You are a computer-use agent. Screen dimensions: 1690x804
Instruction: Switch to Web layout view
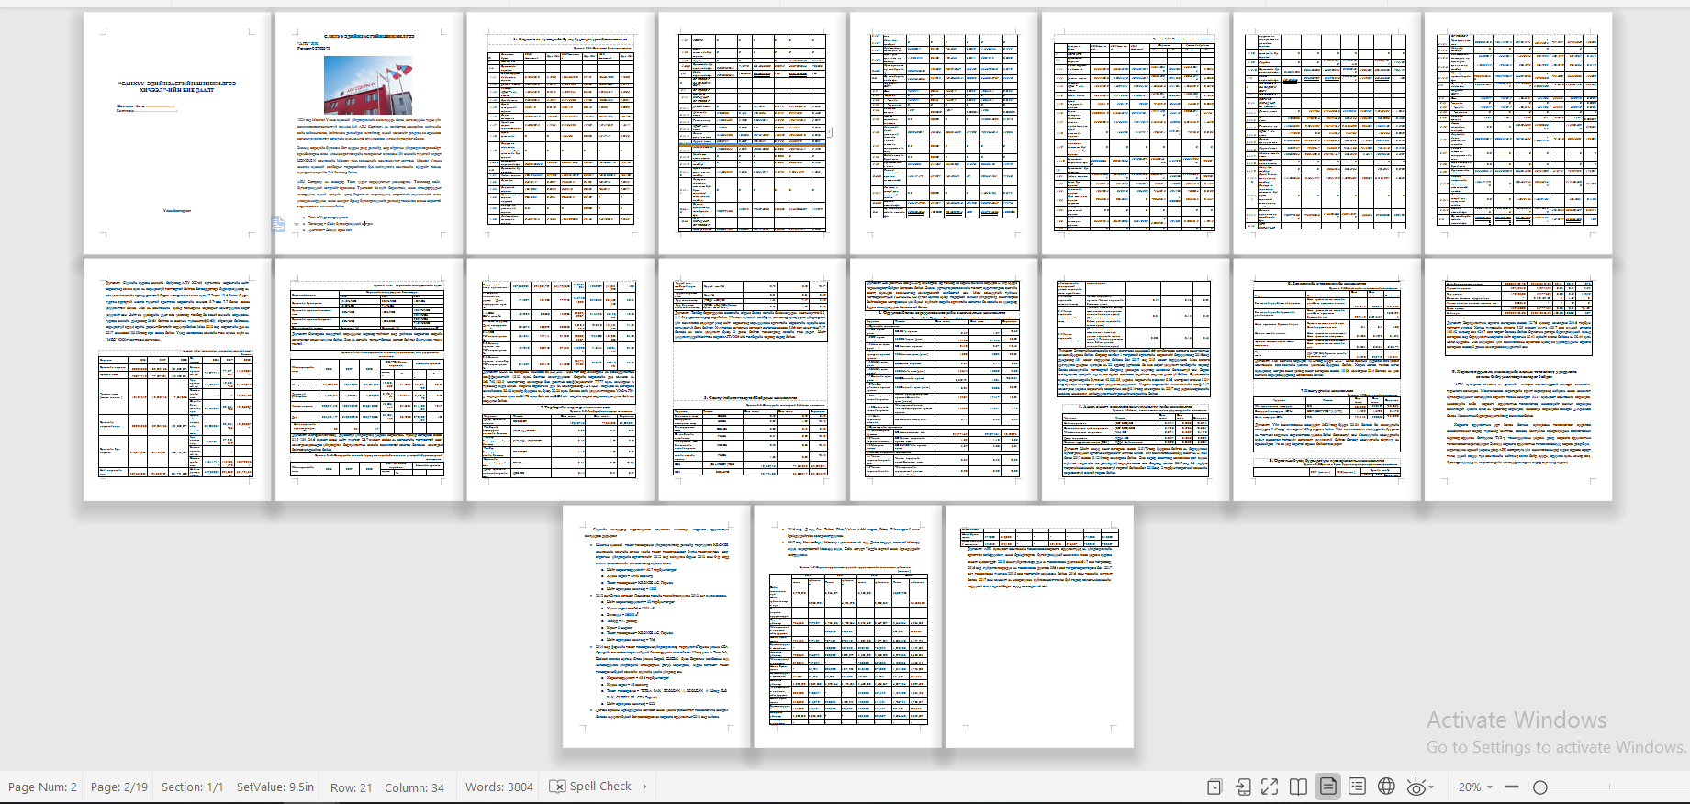click(x=1386, y=787)
